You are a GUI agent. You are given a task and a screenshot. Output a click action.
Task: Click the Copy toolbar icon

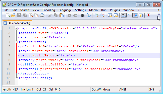56,15
